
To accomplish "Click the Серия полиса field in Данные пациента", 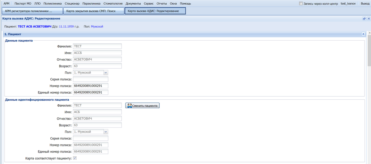I will pos(91,79).
